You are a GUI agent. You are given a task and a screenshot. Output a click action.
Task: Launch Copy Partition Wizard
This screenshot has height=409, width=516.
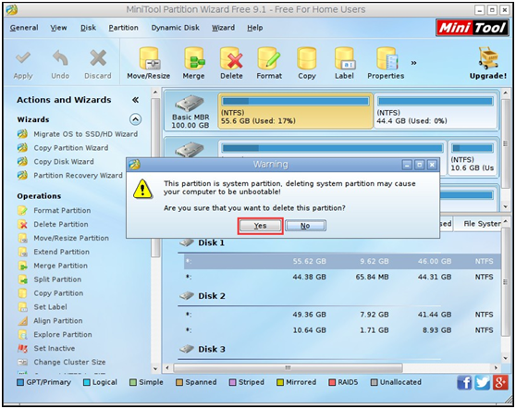click(x=71, y=148)
